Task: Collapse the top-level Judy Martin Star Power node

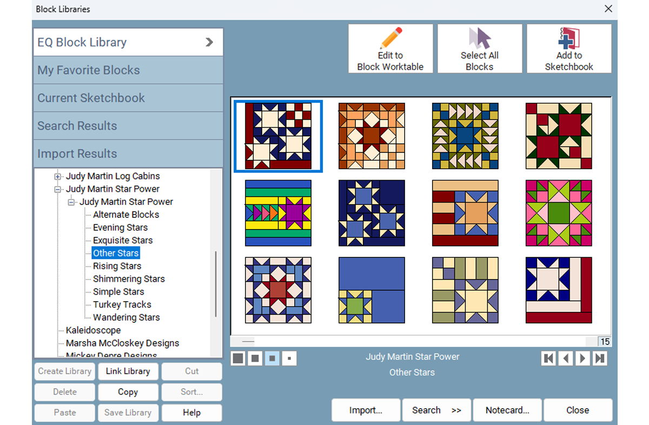Action: [58, 189]
